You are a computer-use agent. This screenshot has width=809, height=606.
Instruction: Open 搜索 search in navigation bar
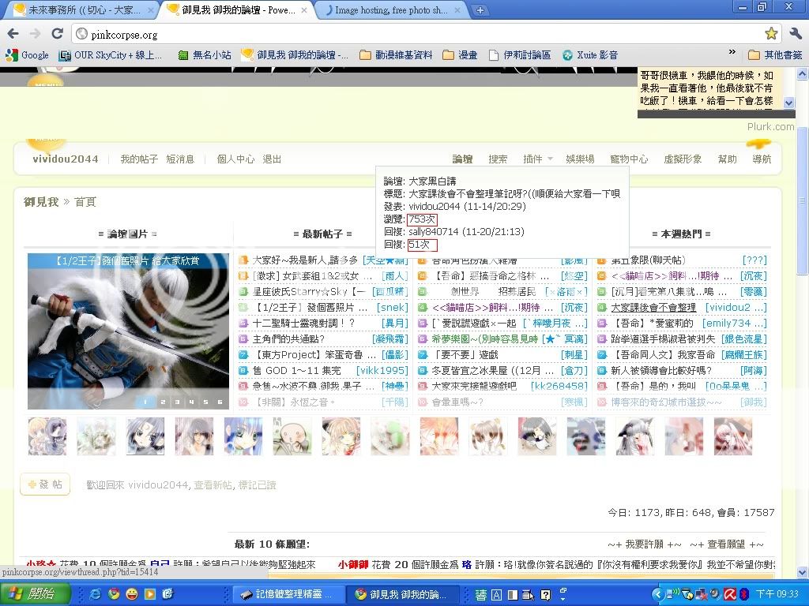498,159
